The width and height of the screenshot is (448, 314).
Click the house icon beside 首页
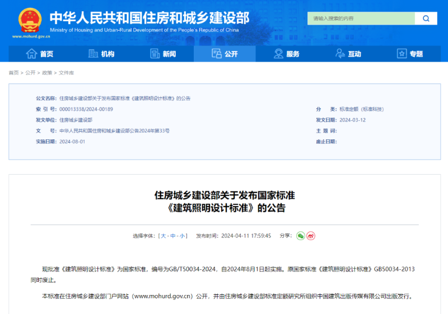pyautogui.click(x=32, y=54)
